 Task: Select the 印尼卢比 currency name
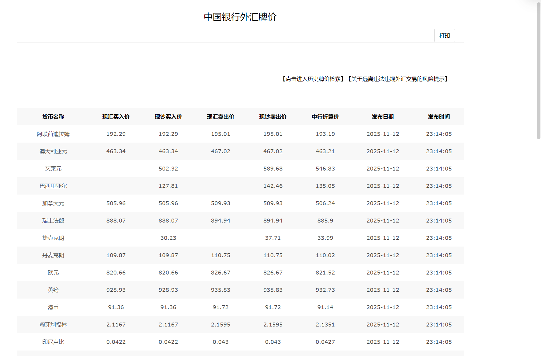click(x=53, y=342)
